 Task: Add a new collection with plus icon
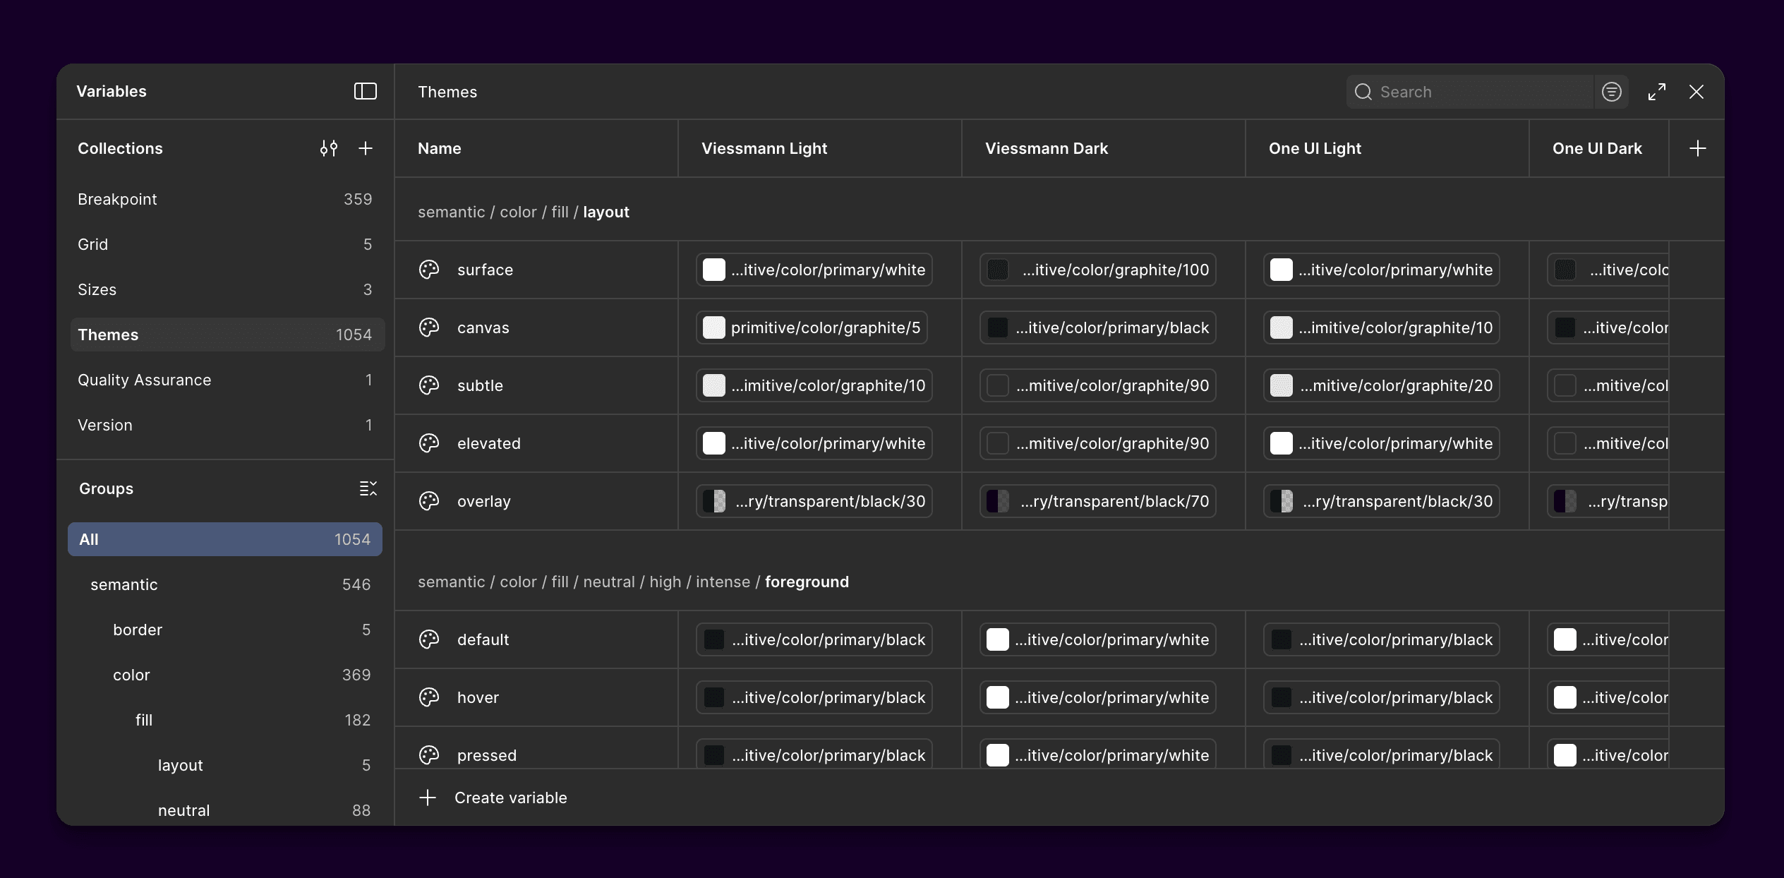coord(365,148)
